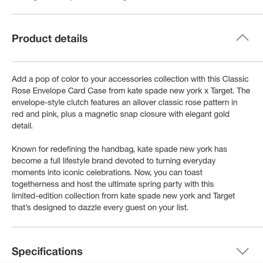Click the line 'that's designed to dazzle every guest'
Screen dimensions: 263x263
[100, 208]
